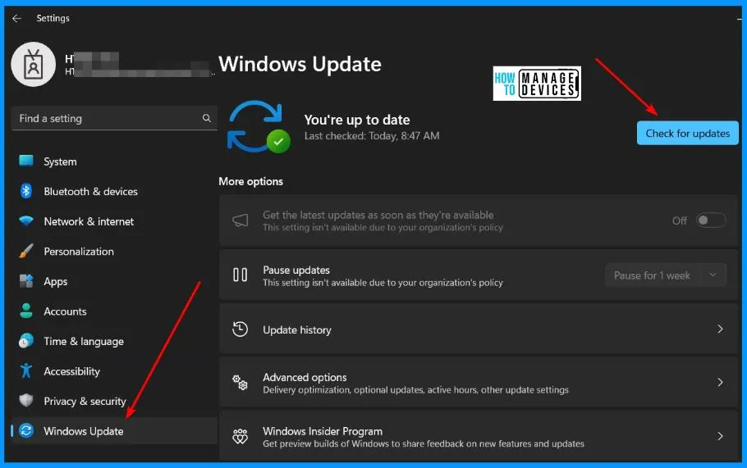Open Privacy & security settings
This screenshot has height=468, width=747.
tap(114, 401)
